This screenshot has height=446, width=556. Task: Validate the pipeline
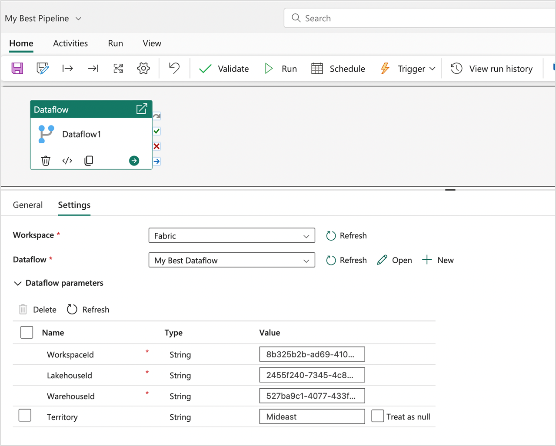(223, 68)
